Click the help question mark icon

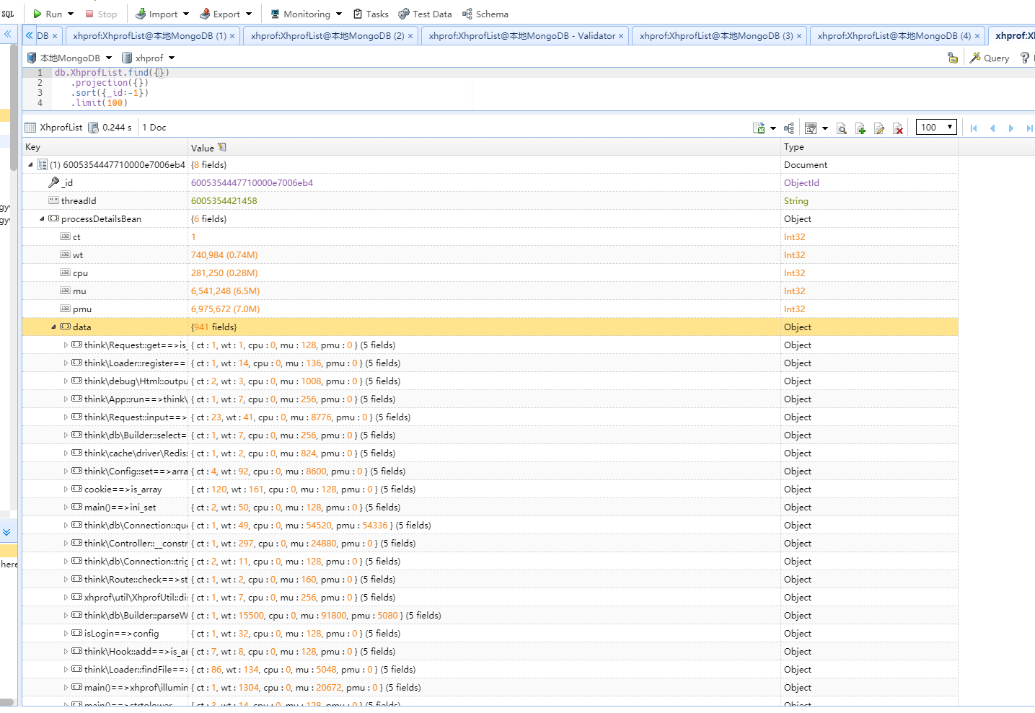(1025, 58)
